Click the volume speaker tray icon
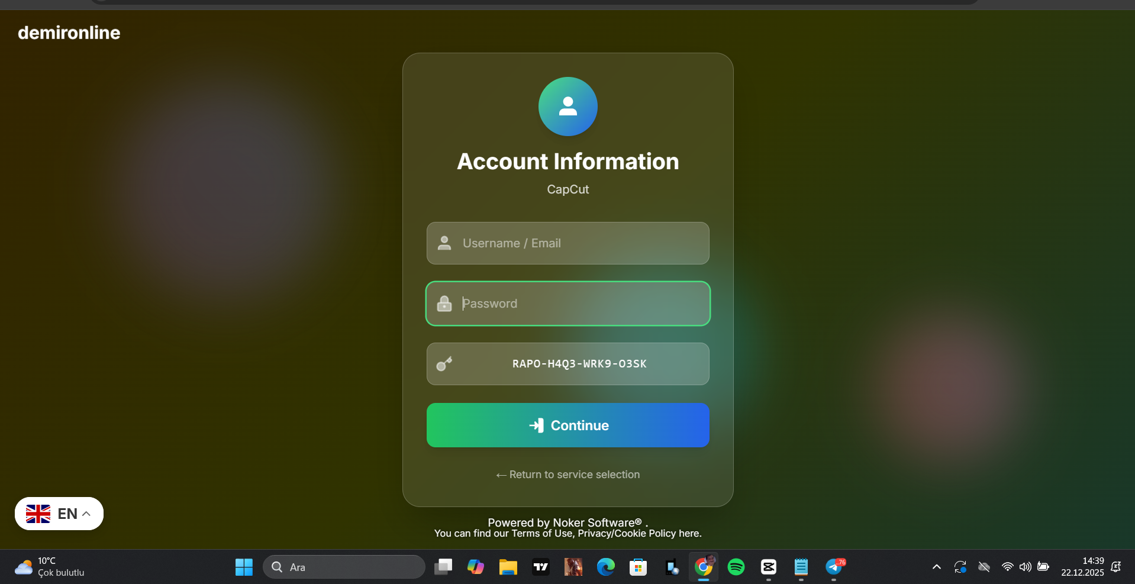Screen dimensions: 1135x584 coord(1025,567)
